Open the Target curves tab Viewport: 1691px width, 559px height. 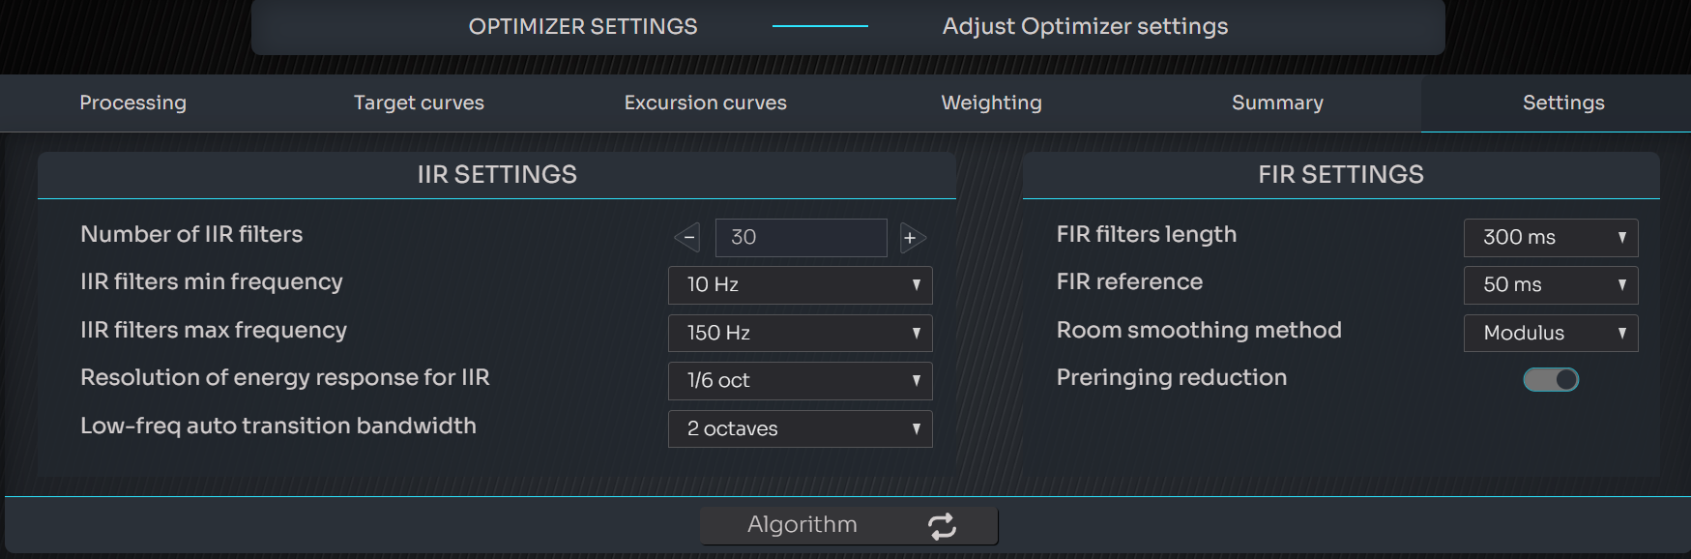[419, 103]
